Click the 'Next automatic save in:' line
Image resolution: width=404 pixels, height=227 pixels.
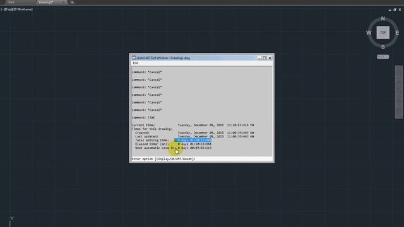pos(173,148)
